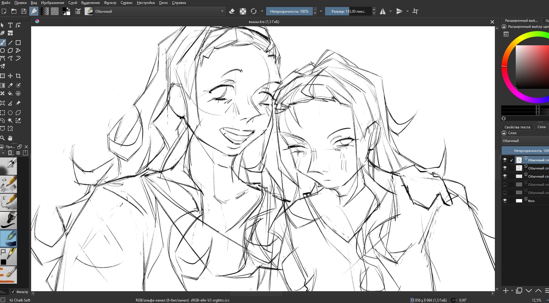This screenshot has height=303, width=549.
Task: Open brush blending mode Обычный dropdown
Action: pos(159,11)
